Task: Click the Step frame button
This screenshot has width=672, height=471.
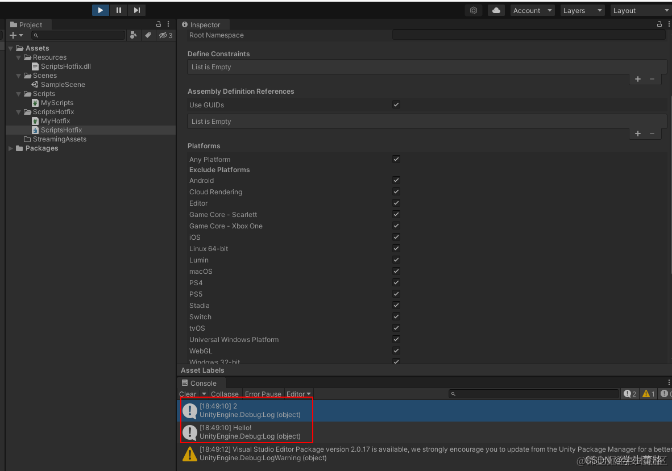Action: [x=136, y=10]
